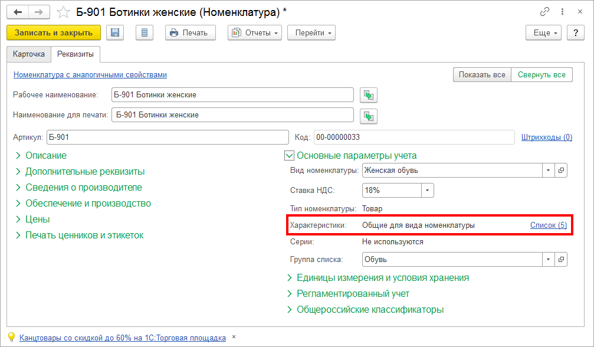Open the Перейти menu
This screenshot has height=347, width=594.
311,32
